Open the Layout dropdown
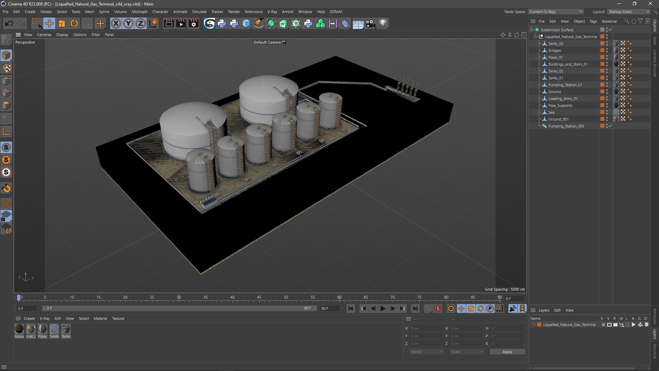Screen dimensions: 659x371 (629, 12)
